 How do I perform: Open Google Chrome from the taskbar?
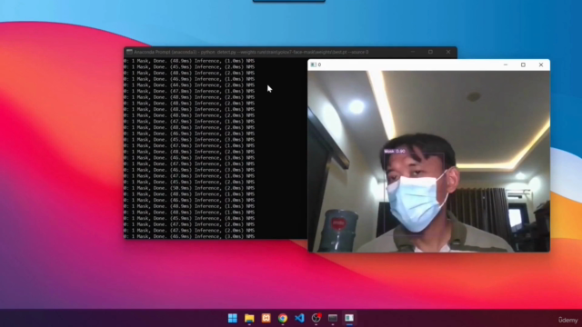pos(283,318)
